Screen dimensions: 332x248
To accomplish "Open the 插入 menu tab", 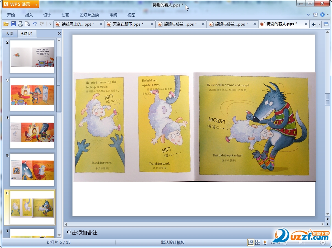I will 29,15.
